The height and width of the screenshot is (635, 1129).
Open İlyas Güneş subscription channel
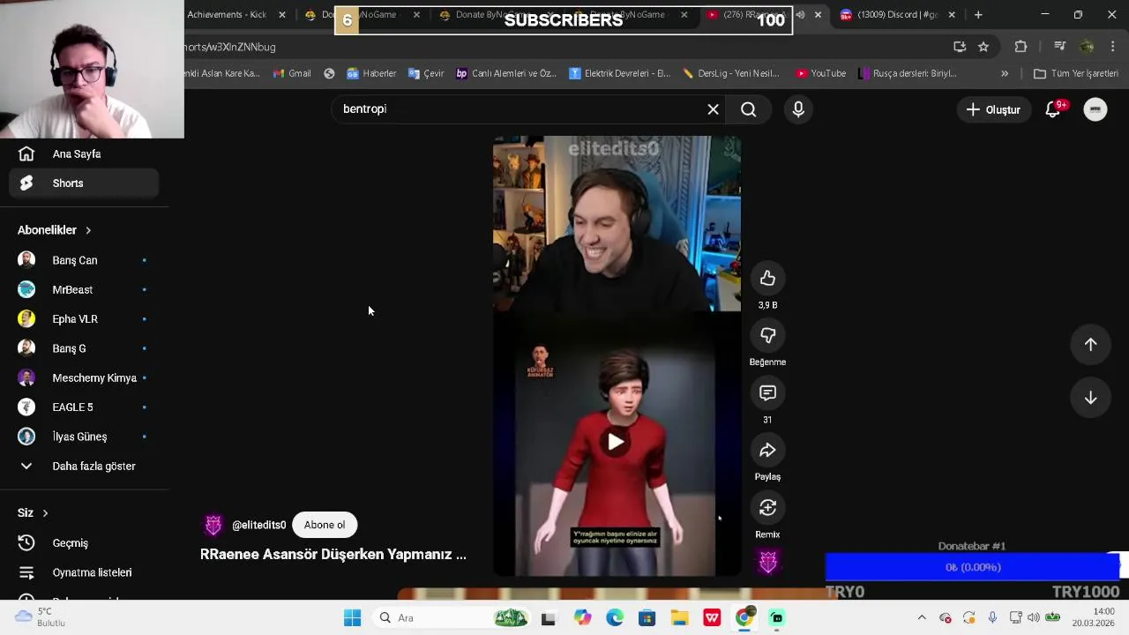85,437
